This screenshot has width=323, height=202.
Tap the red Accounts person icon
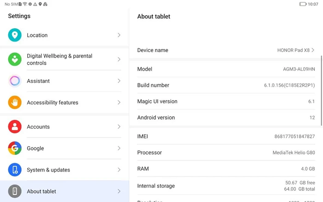(15, 127)
